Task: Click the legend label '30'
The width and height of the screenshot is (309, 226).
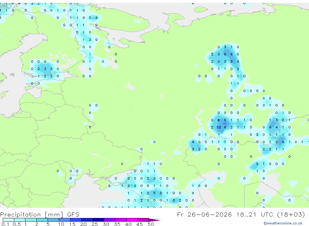Action: pos(106,224)
